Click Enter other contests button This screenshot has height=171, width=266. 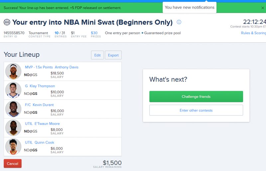[196, 110]
